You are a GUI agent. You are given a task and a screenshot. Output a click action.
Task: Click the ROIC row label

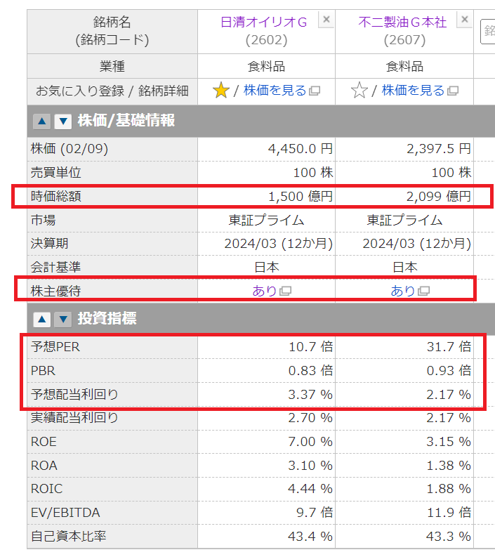click(46, 489)
